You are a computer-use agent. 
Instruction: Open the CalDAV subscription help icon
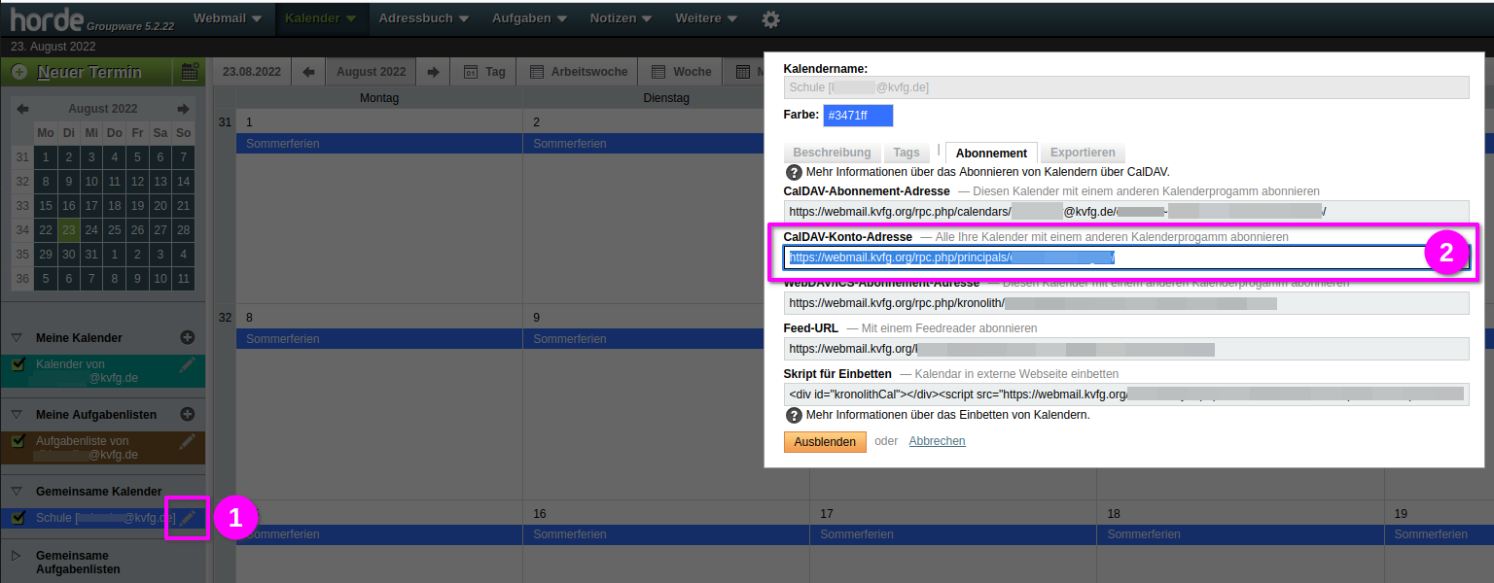(x=794, y=171)
